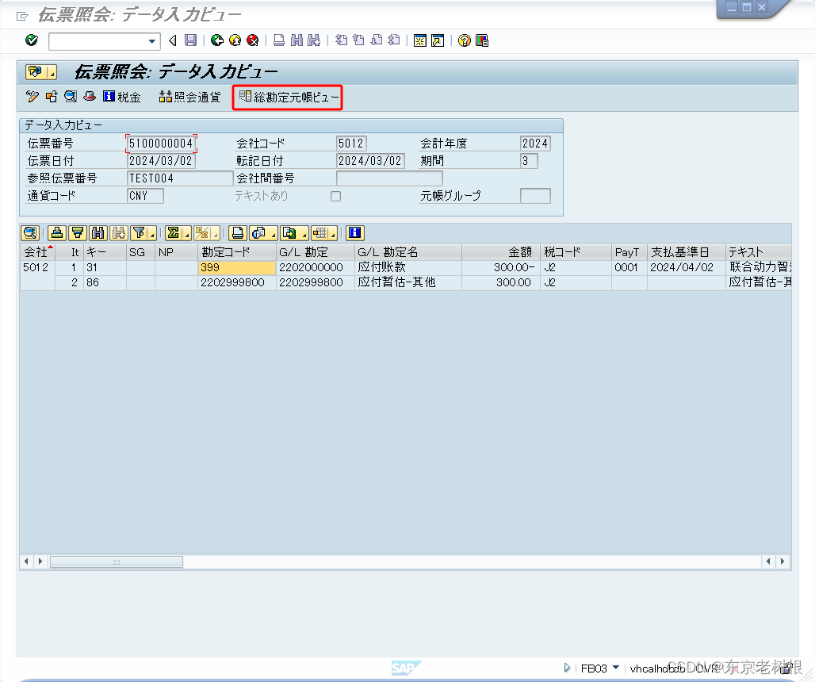Click the Back green arrow icon
The width and height of the screenshot is (815, 682).
click(x=215, y=40)
